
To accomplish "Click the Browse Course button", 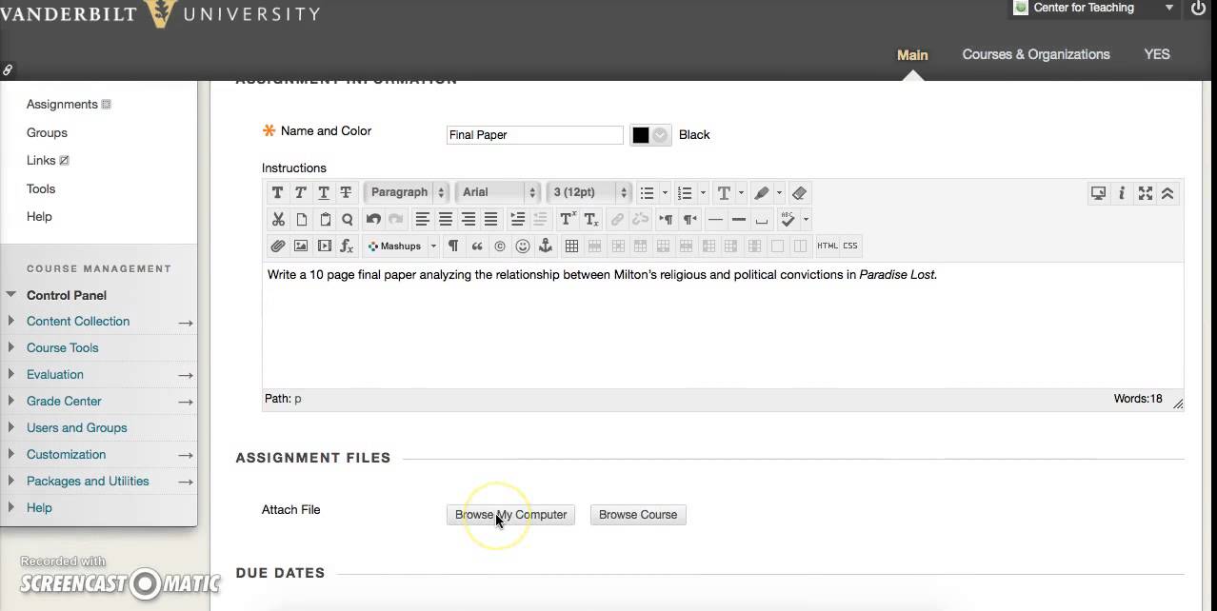I will pyautogui.click(x=638, y=515).
